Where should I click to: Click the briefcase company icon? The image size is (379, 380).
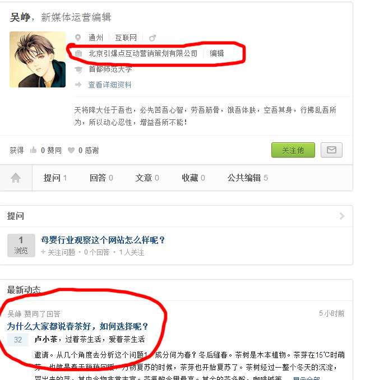pos(78,53)
